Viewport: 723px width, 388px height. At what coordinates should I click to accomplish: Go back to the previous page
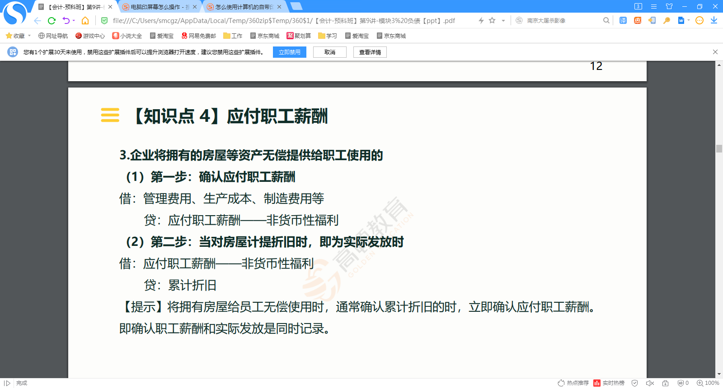[x=38, y=21]
